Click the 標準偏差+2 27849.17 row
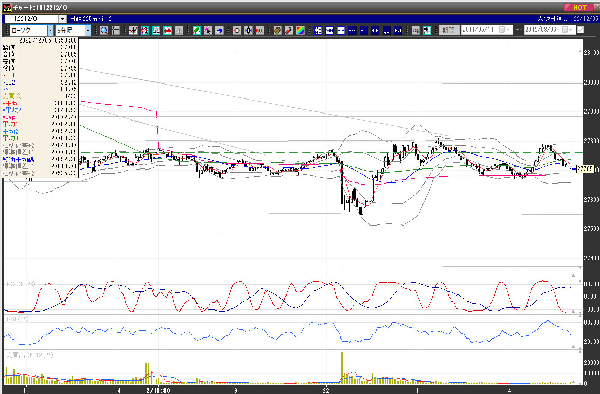Viewport: 600px width, 394px height. coord(39,145)
